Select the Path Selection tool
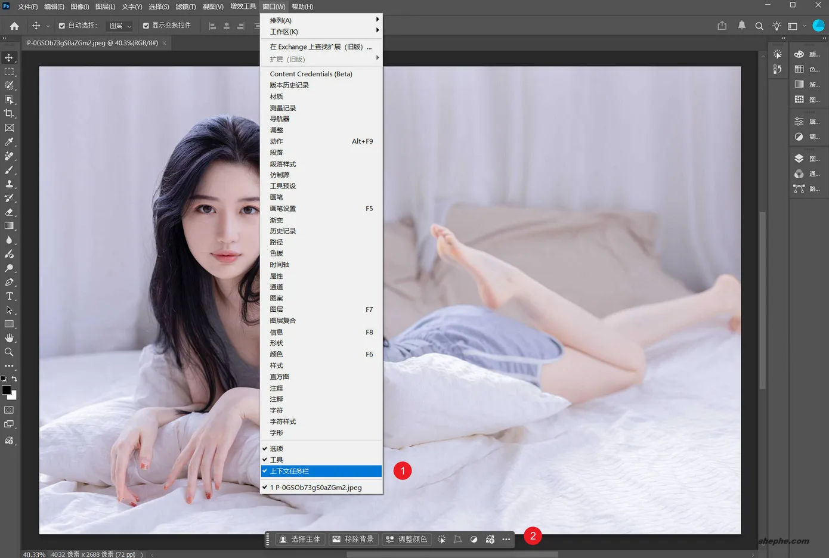829x558 pixels. coord(9,310)
